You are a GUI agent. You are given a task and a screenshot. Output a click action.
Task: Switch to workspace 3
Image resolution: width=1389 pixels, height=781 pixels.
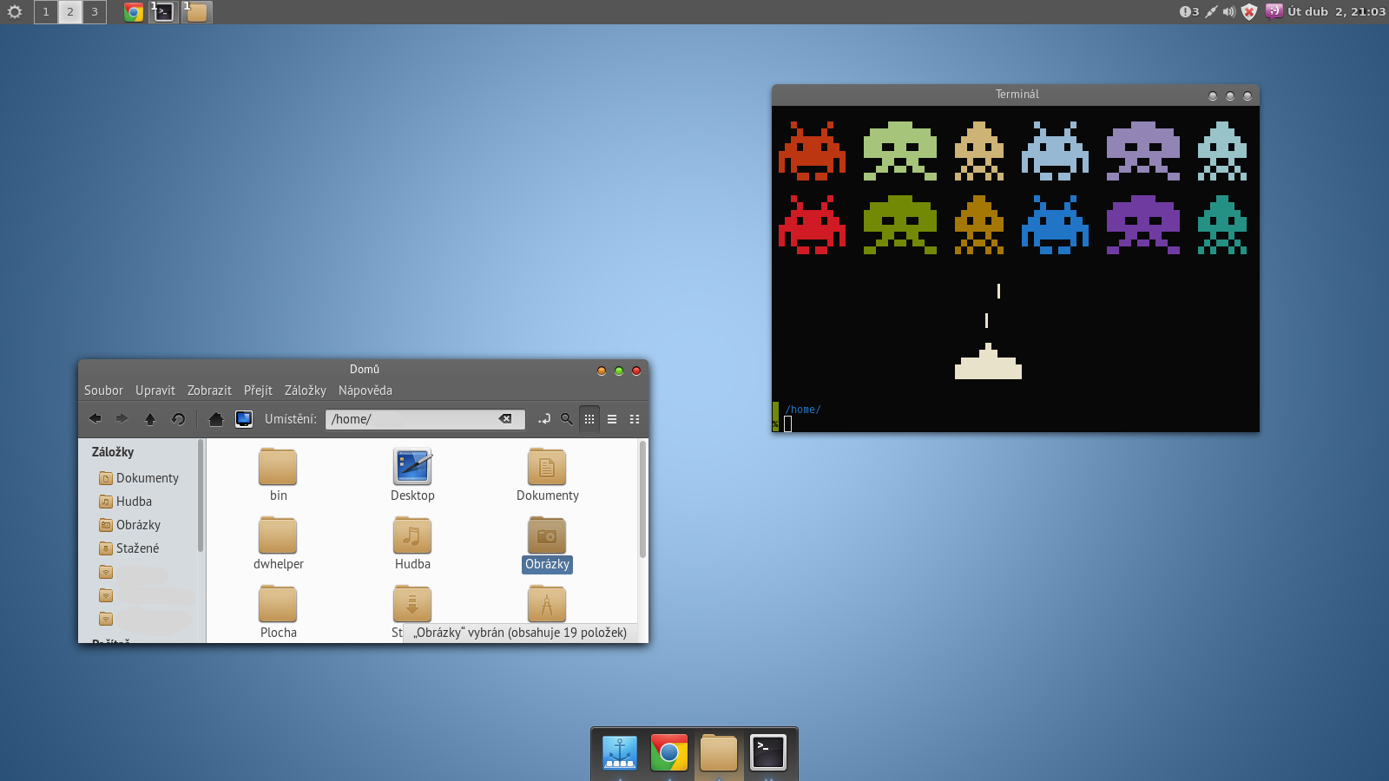click(95, 12)
